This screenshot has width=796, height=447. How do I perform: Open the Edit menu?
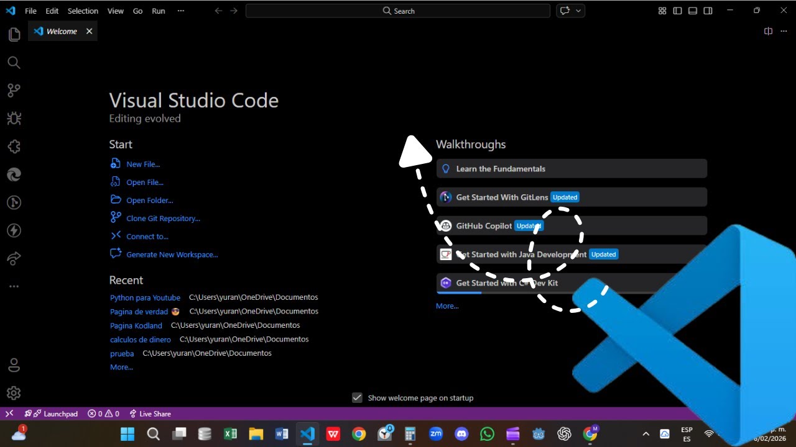[x=52, y=11]
